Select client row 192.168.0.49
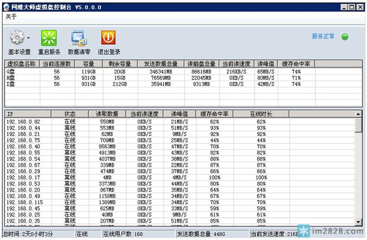Viewport: 367px width, 240px height. click(180, 196)
